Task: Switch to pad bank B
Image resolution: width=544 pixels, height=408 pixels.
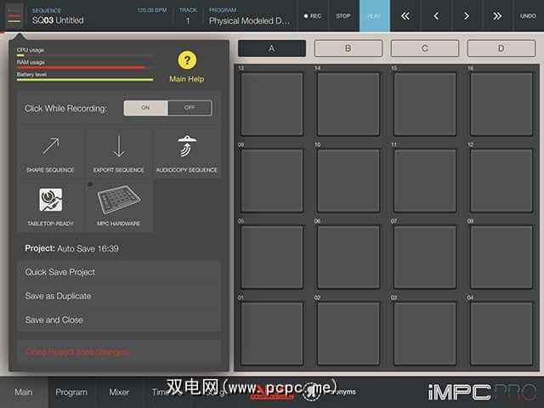Action: point(348,48)
